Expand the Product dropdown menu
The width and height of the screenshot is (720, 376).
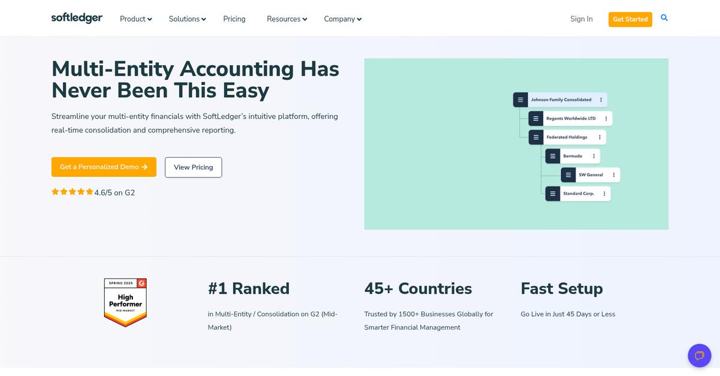[136, 19]
